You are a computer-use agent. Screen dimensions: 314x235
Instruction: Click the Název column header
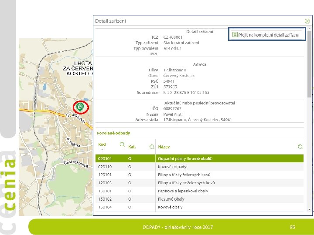164,147
